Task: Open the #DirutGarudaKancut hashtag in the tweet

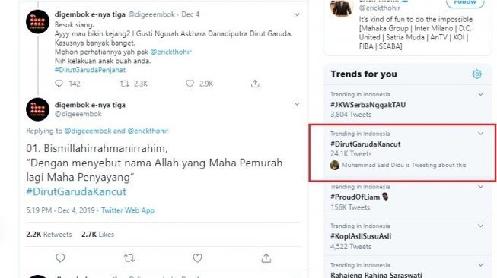Action: [x=76, y=191]
